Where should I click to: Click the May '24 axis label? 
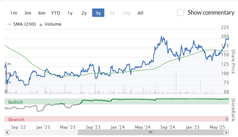[x=143, y=127]
